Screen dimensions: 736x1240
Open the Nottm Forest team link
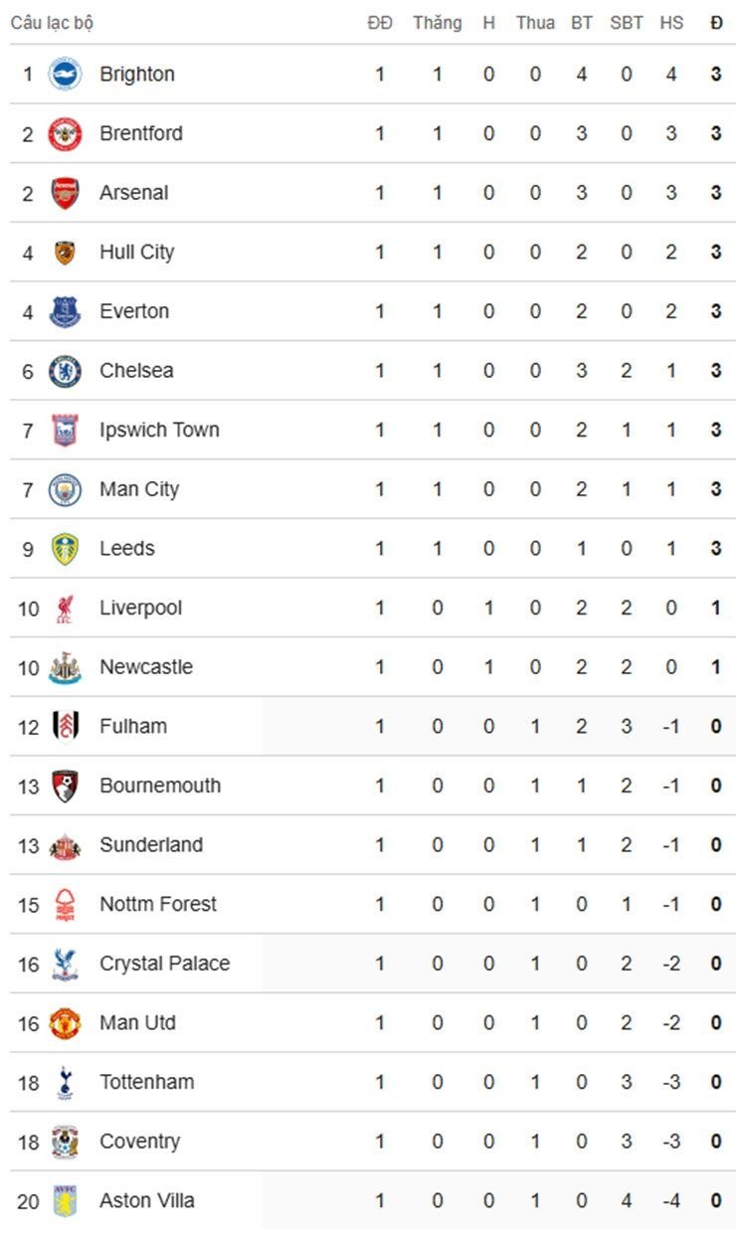[x=158, y=904]
